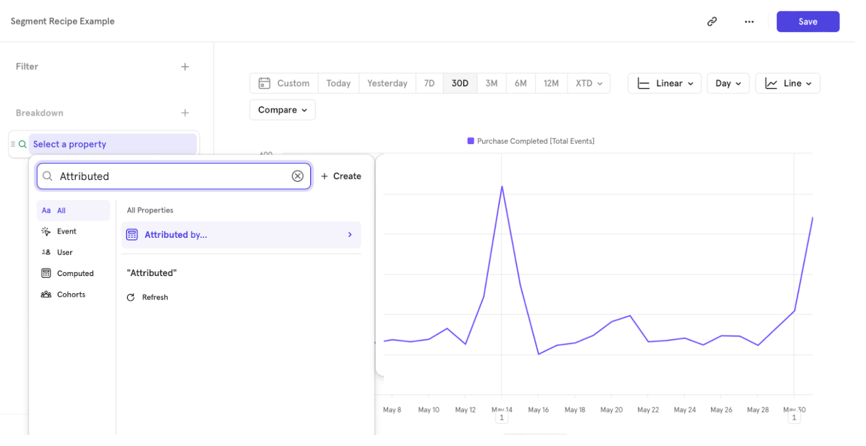Click the May 20 axis label

(x=611, y=410)
